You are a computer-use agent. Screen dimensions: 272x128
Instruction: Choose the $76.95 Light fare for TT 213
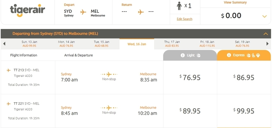[190, 78]
